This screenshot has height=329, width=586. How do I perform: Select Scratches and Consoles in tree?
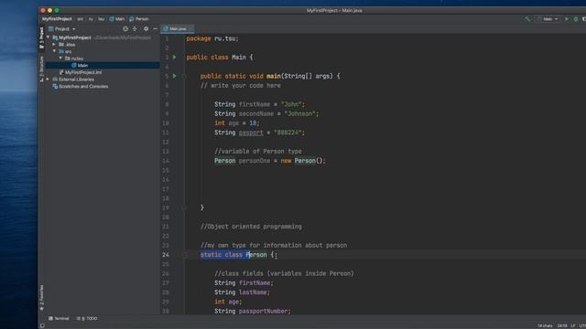point(83,86)
